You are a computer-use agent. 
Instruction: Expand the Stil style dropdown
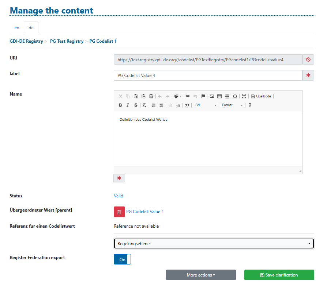tap(206, 105)
